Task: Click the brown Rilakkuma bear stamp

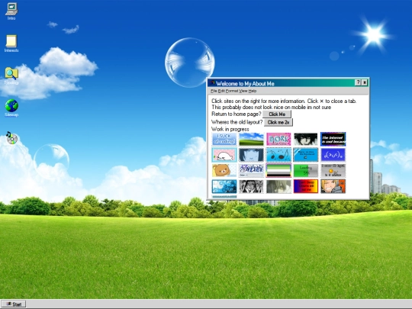Action: coord(224,171)
